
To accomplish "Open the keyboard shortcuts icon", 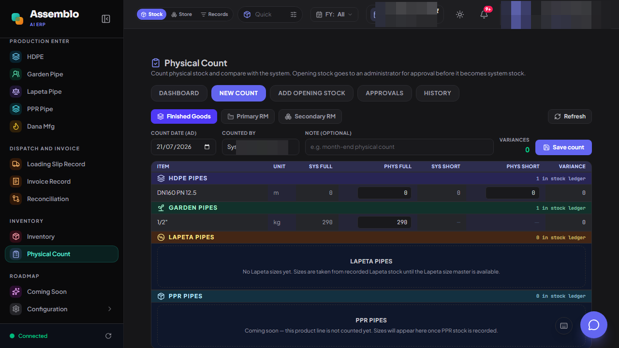I will [x=563, y=325].
